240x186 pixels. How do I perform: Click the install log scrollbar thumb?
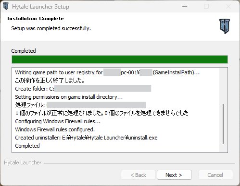[223, 124]
